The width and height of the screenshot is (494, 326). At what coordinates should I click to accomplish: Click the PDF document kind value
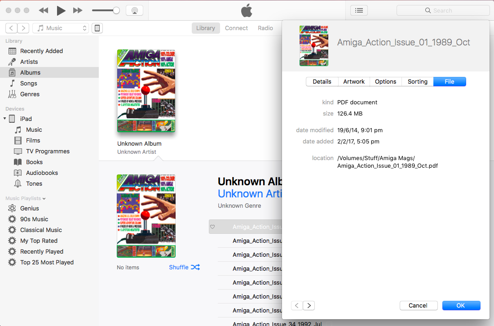pos(357,102)
